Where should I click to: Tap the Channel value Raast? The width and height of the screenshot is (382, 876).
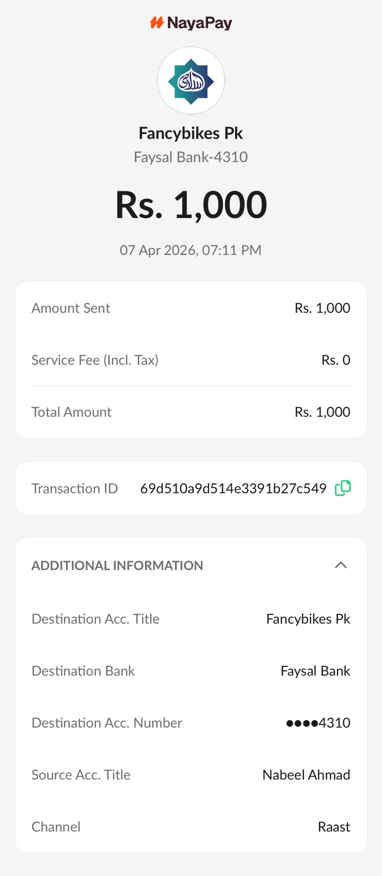pos(334,827)
